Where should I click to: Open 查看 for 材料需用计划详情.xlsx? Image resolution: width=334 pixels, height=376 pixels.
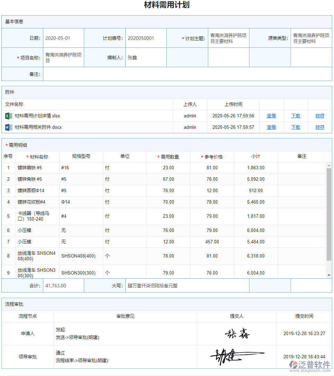click(271, 116)
